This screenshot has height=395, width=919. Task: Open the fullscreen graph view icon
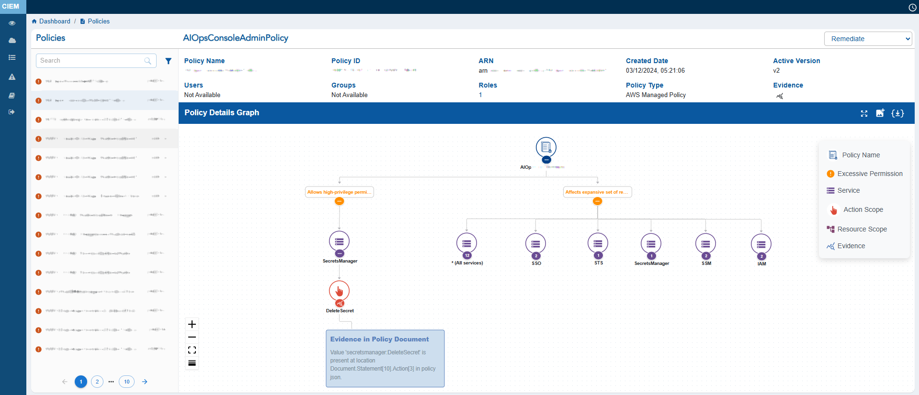coord(864,113)
